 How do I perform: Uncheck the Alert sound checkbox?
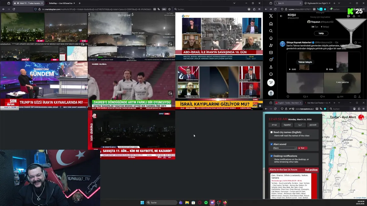point(272,144)
